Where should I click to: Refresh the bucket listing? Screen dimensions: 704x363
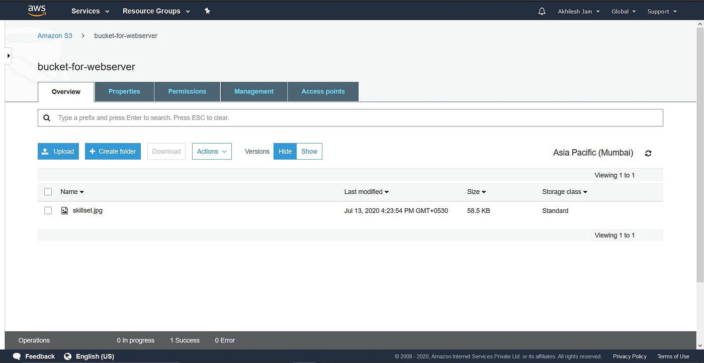click(648, 153)
